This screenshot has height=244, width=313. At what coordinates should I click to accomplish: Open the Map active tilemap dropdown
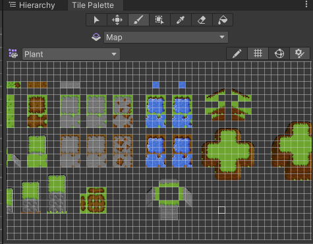tap(166, 38)
